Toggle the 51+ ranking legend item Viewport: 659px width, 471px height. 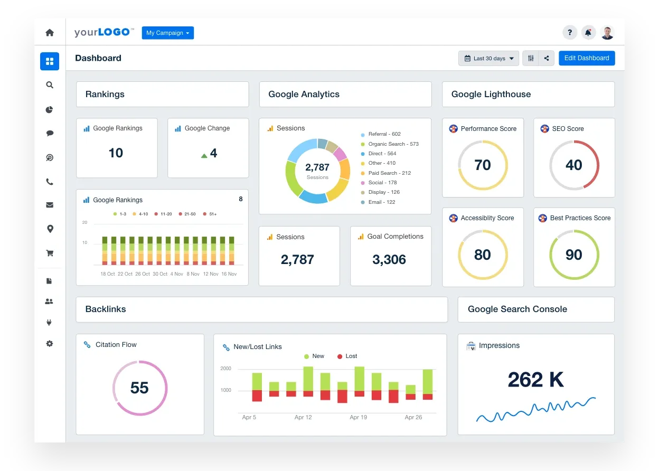click(209, 214)
